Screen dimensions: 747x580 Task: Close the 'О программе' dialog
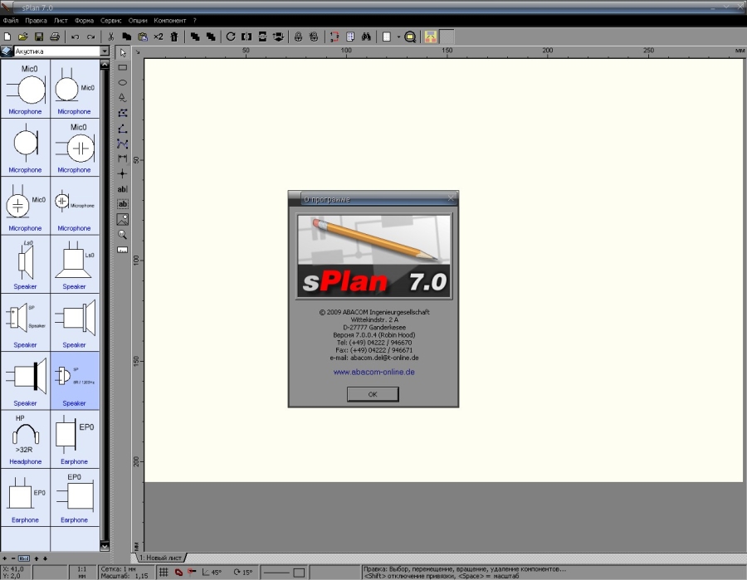click(x=450, y=198)
